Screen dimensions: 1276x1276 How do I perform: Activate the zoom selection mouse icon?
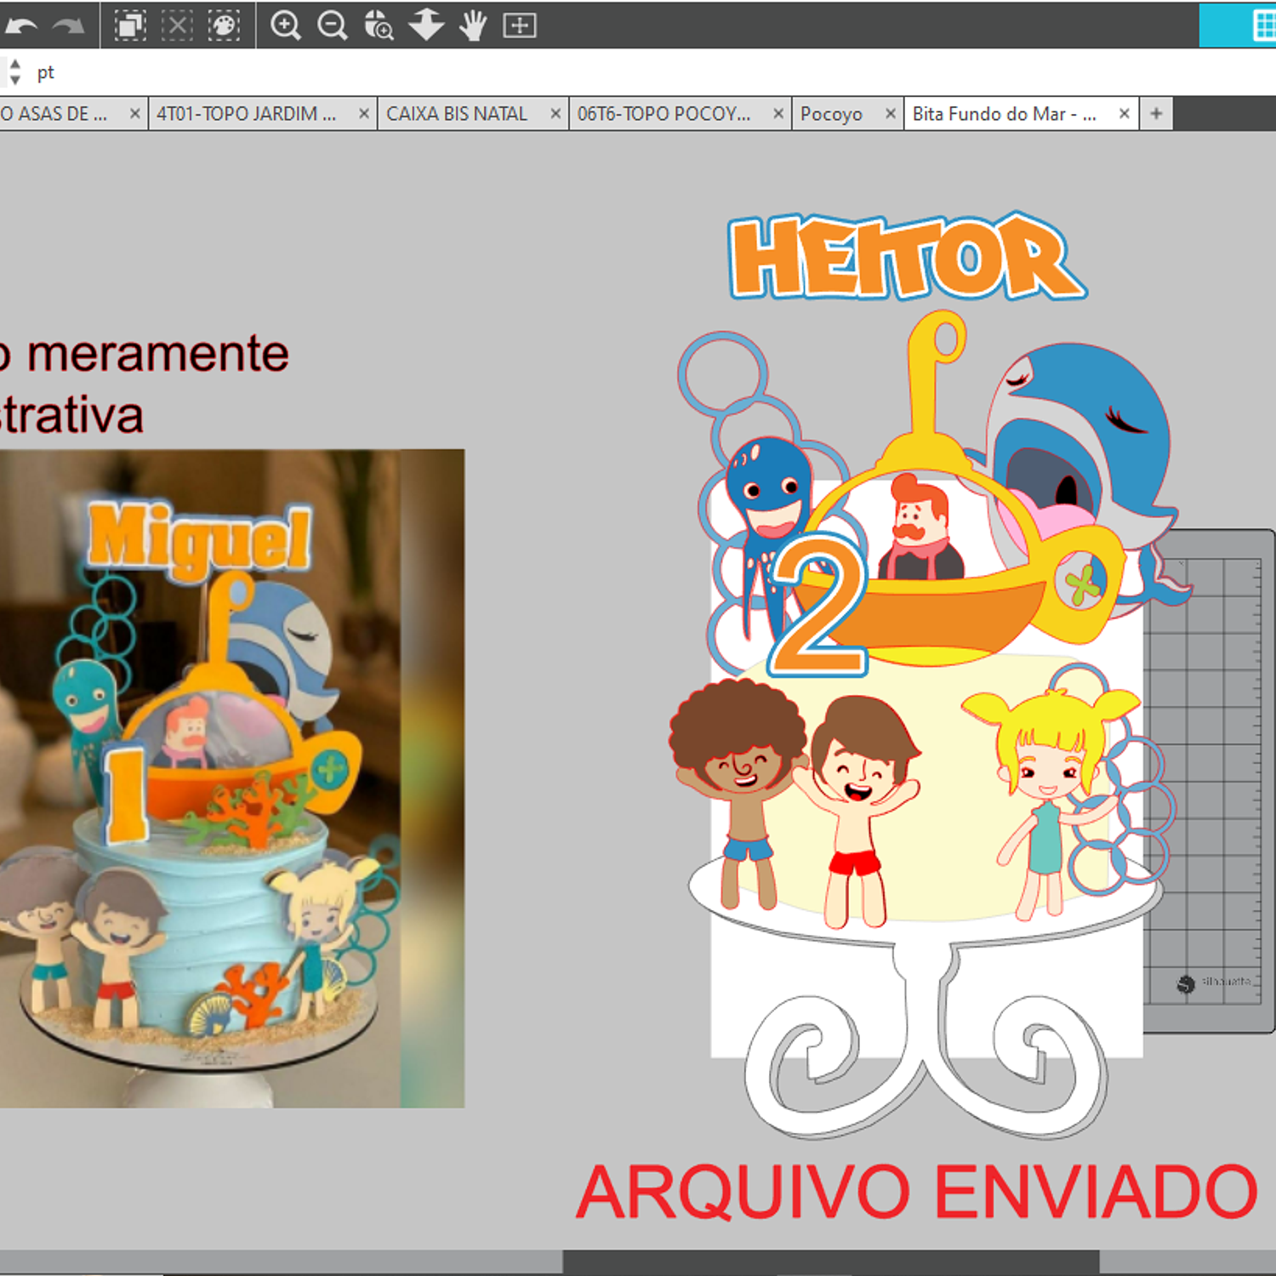[x=379, y=26]
